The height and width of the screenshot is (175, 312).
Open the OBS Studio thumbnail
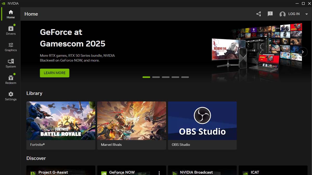202,121
